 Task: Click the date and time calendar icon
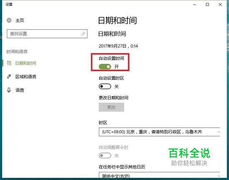click(x=9, y=63)
